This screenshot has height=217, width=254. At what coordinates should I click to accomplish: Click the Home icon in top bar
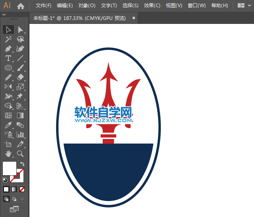pos(21,6)
